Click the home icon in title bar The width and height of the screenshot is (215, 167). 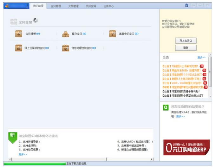(x=187, y=5)
